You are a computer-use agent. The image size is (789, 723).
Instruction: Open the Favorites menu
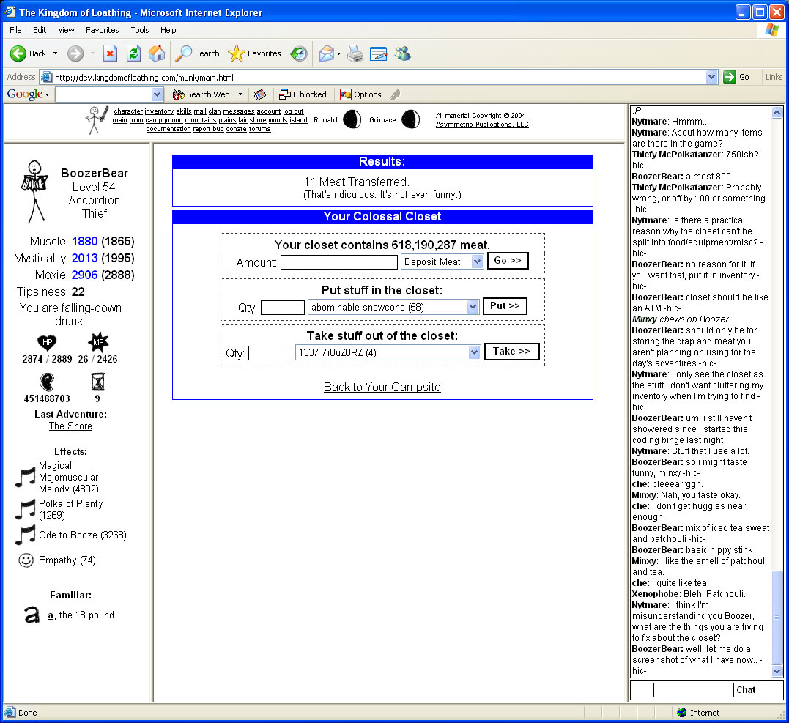(102, 30)
